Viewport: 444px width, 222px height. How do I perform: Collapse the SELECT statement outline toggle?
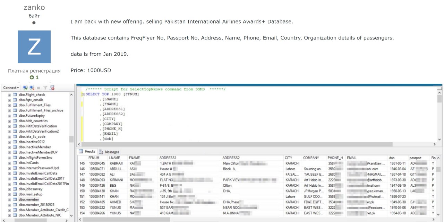[x=83, y=94]
